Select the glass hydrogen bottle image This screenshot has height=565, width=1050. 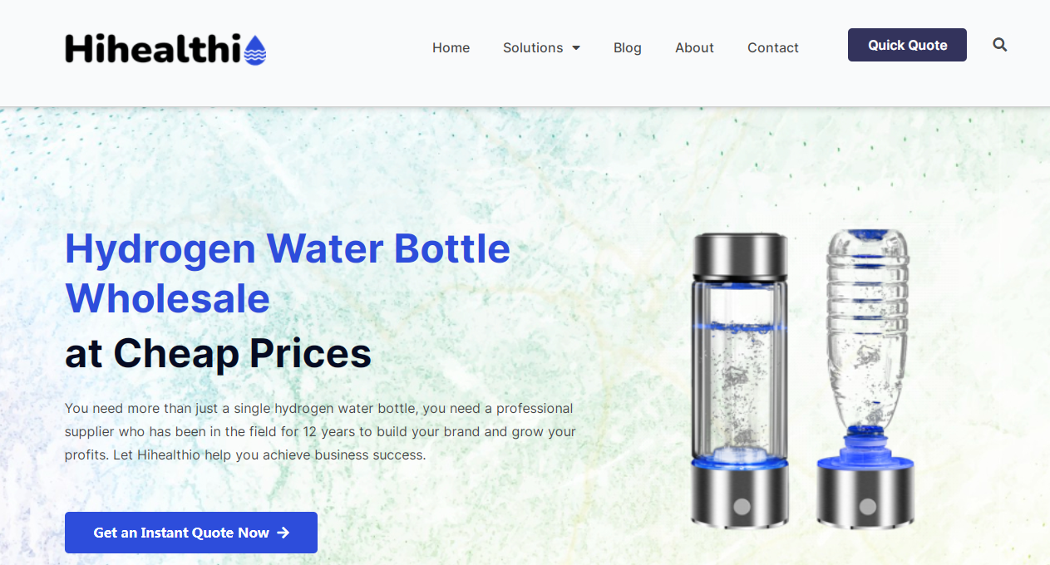(741, 380)
